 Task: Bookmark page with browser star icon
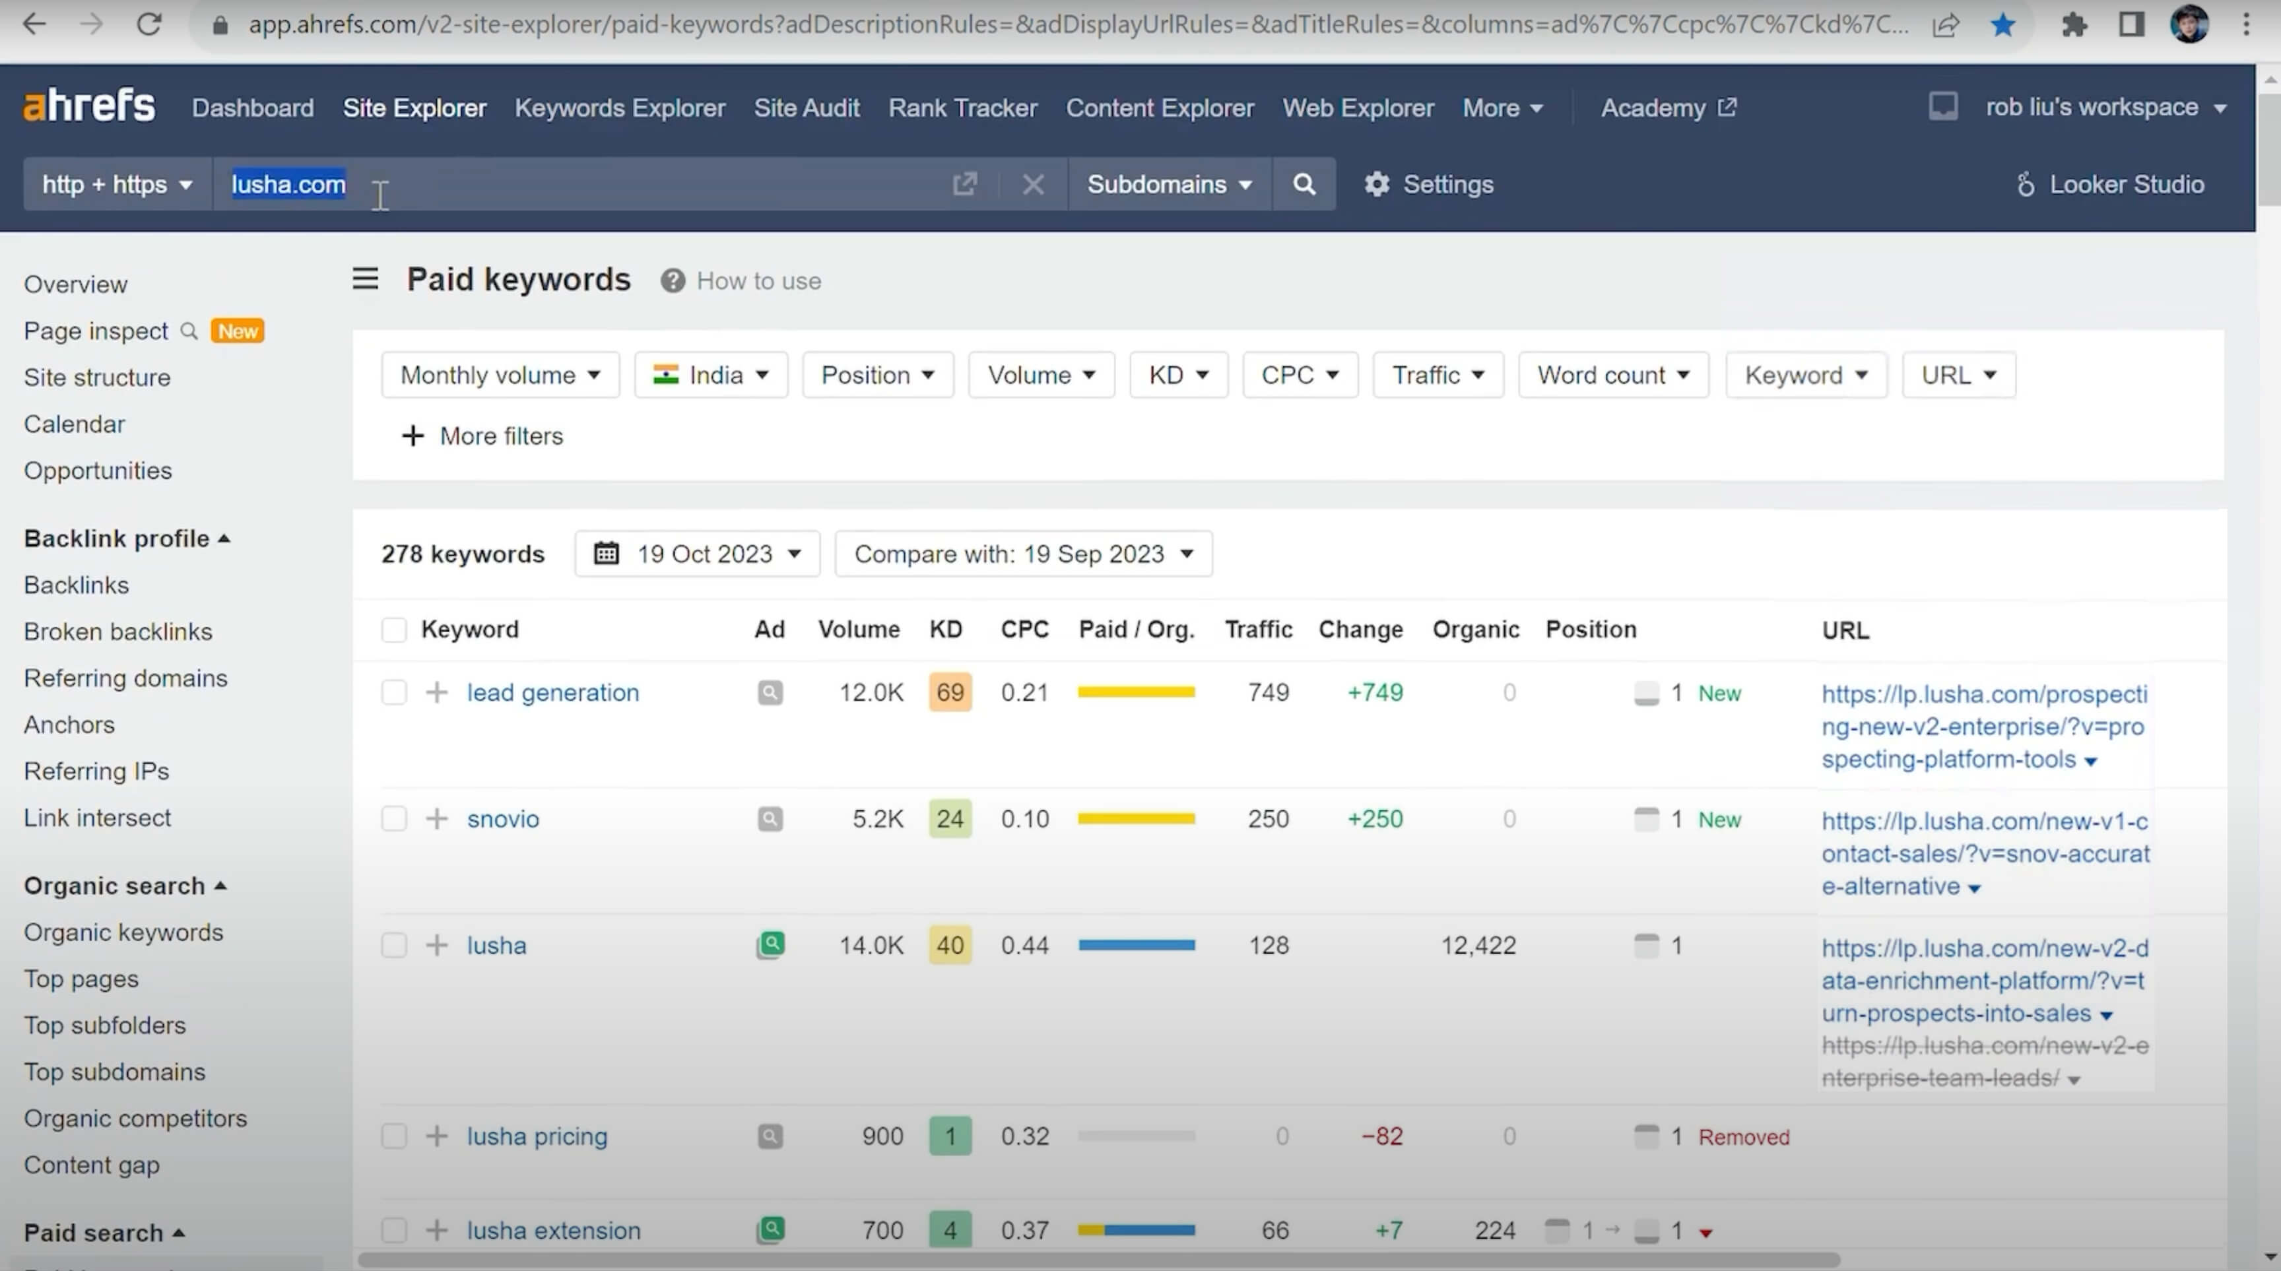2002,25
